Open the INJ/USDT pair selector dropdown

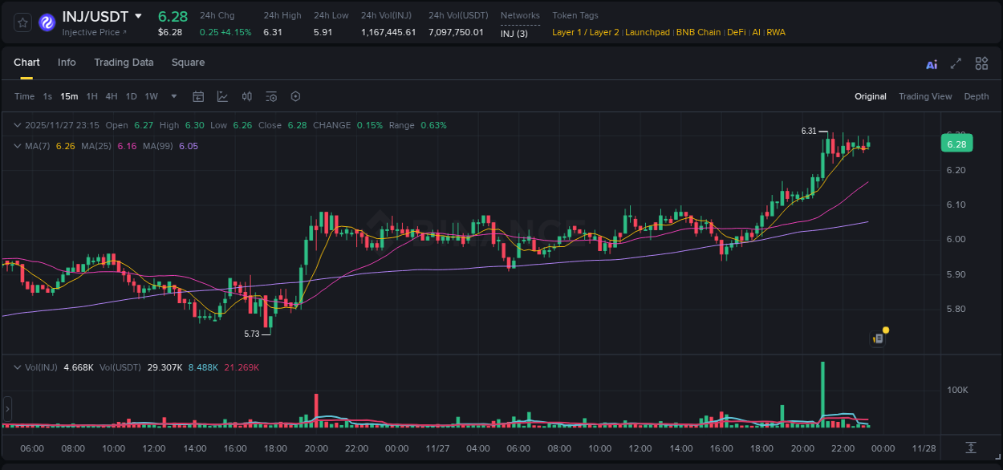(x=140, y=15)
